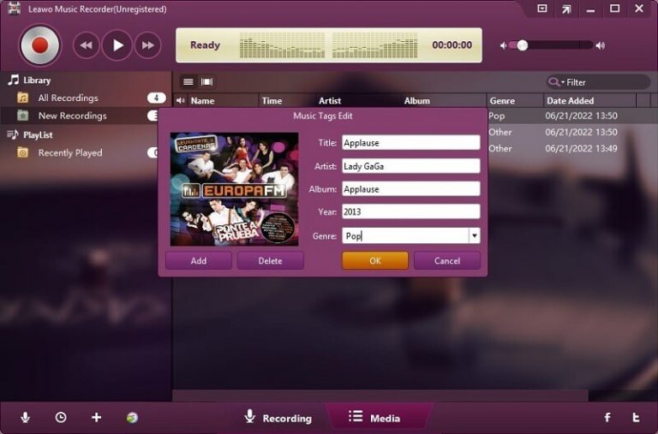Image resolution: width=658 pixels, height=434 pixels.
Task: Open the audio source microphone icon
Action: (x=25, y=417)
